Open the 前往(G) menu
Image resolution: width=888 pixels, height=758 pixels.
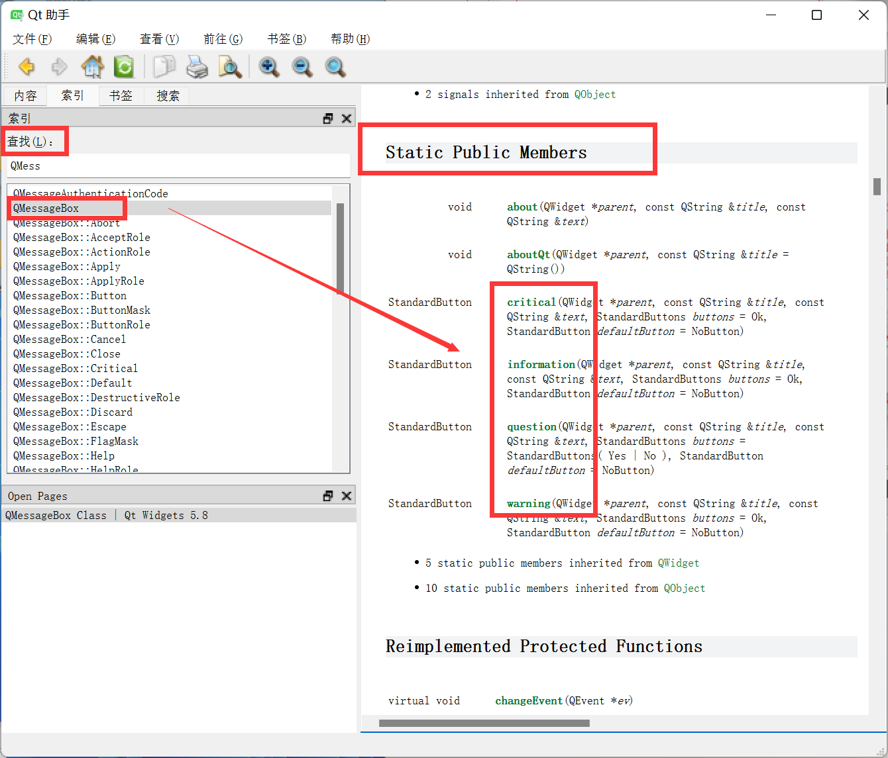coord(223,39)
